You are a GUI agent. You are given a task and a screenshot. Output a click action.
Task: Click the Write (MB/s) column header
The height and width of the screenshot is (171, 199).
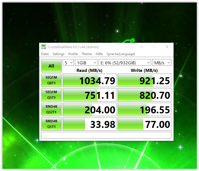pos(144,70)
